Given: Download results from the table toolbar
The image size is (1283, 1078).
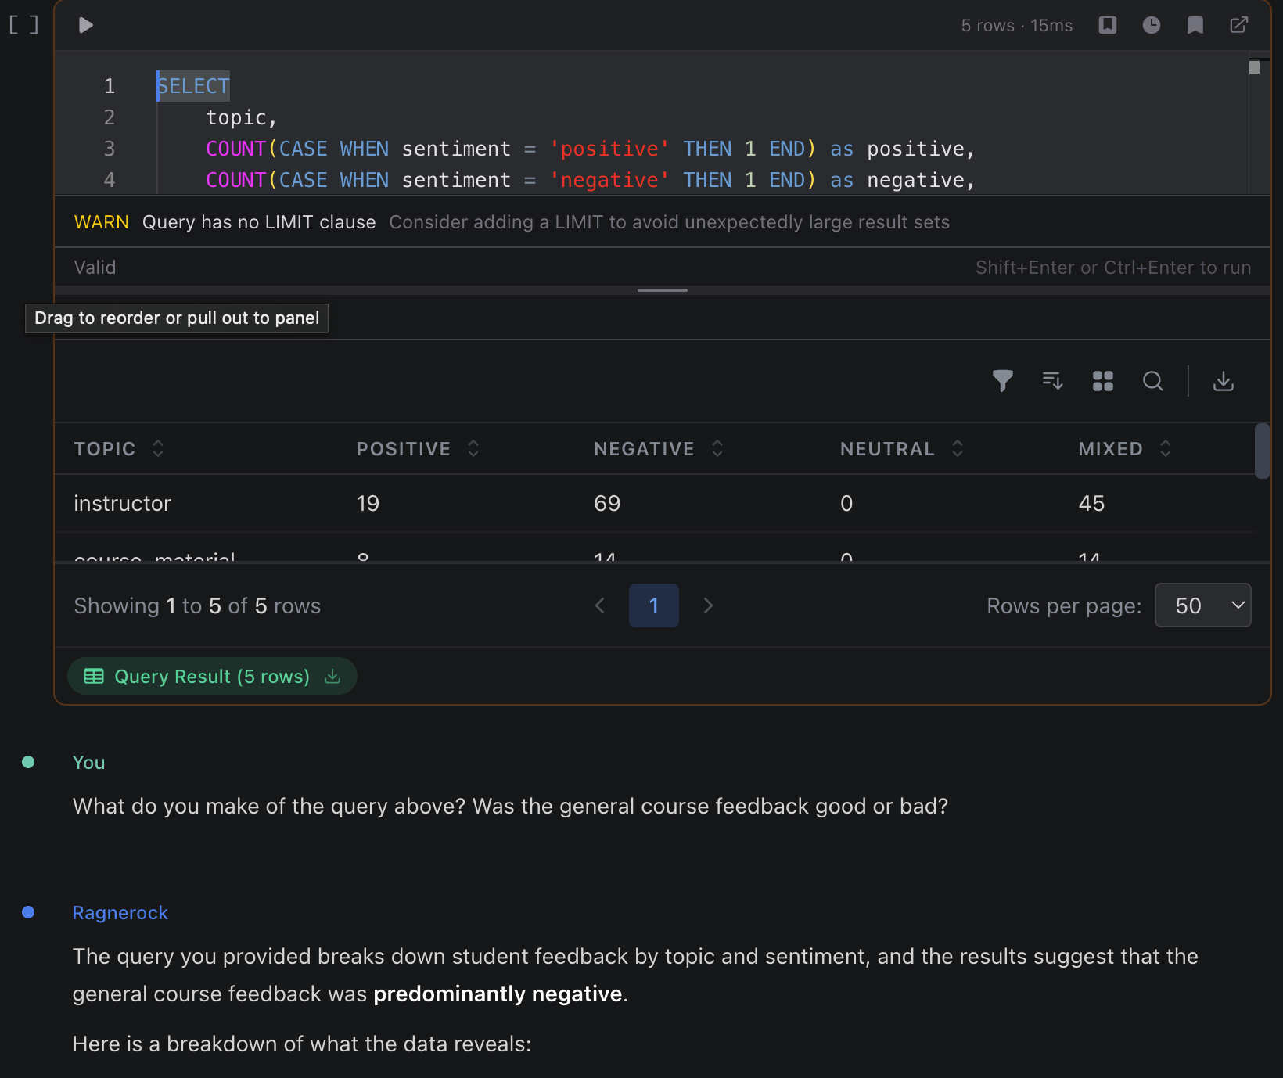Looking at the screenshot, I should point(1224,381).
